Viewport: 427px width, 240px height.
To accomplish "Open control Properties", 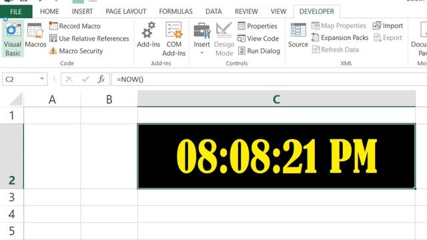I will [x=258, y=26].
